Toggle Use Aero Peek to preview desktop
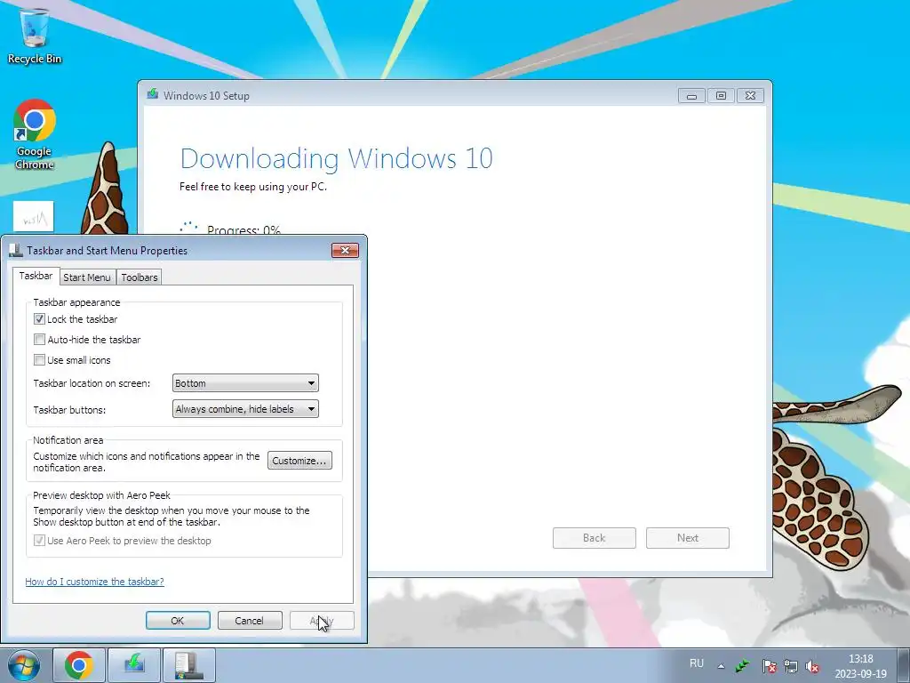 pyautogui.click(x=39, y=540)
